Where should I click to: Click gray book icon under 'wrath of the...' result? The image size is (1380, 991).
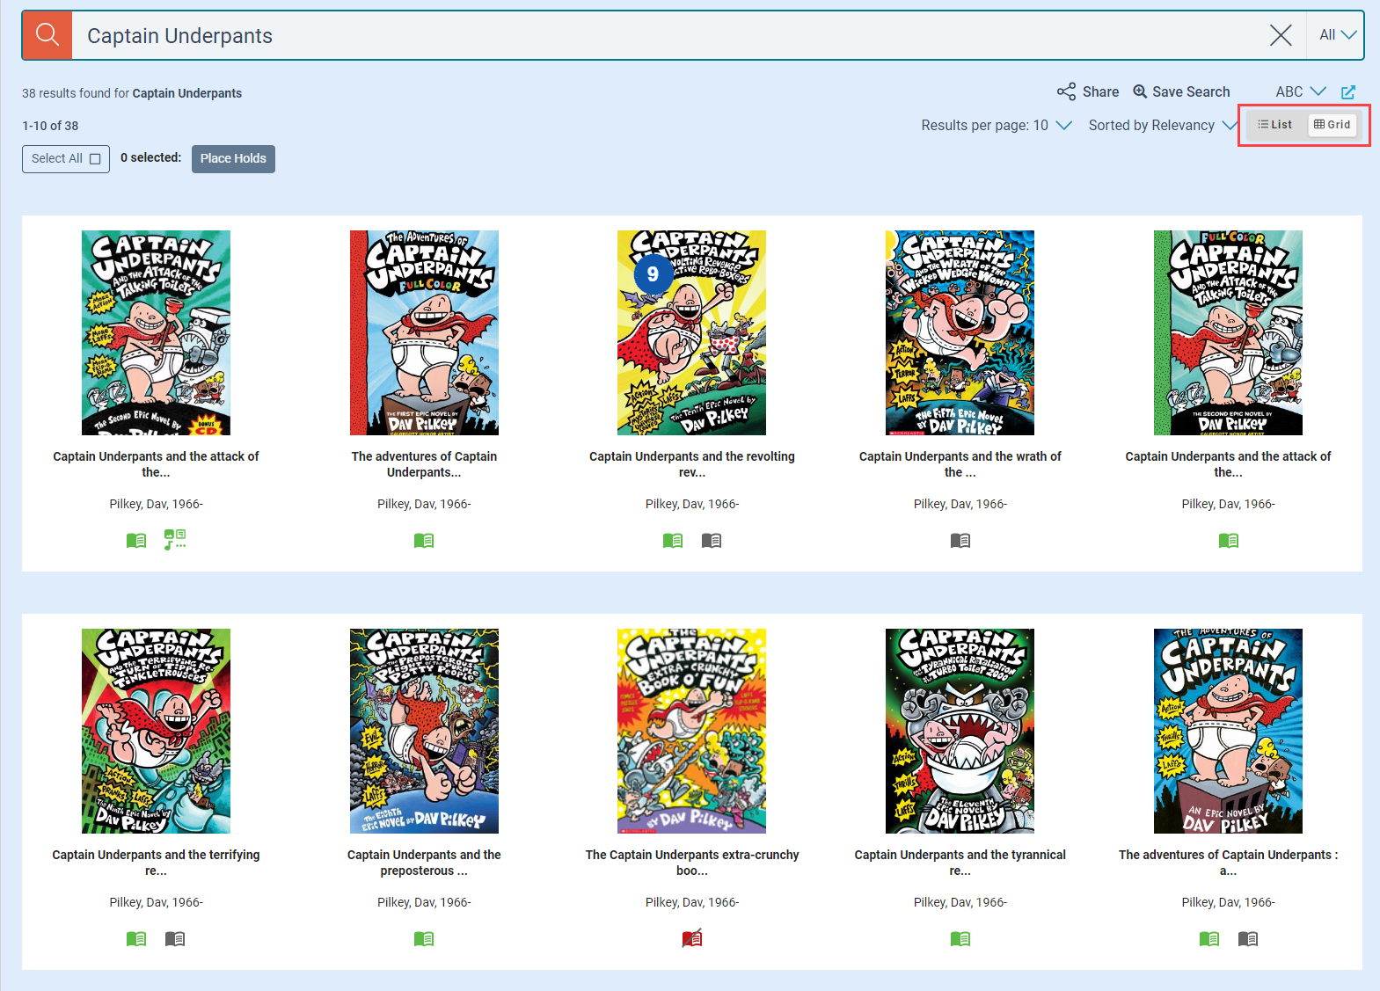[960, 541]
